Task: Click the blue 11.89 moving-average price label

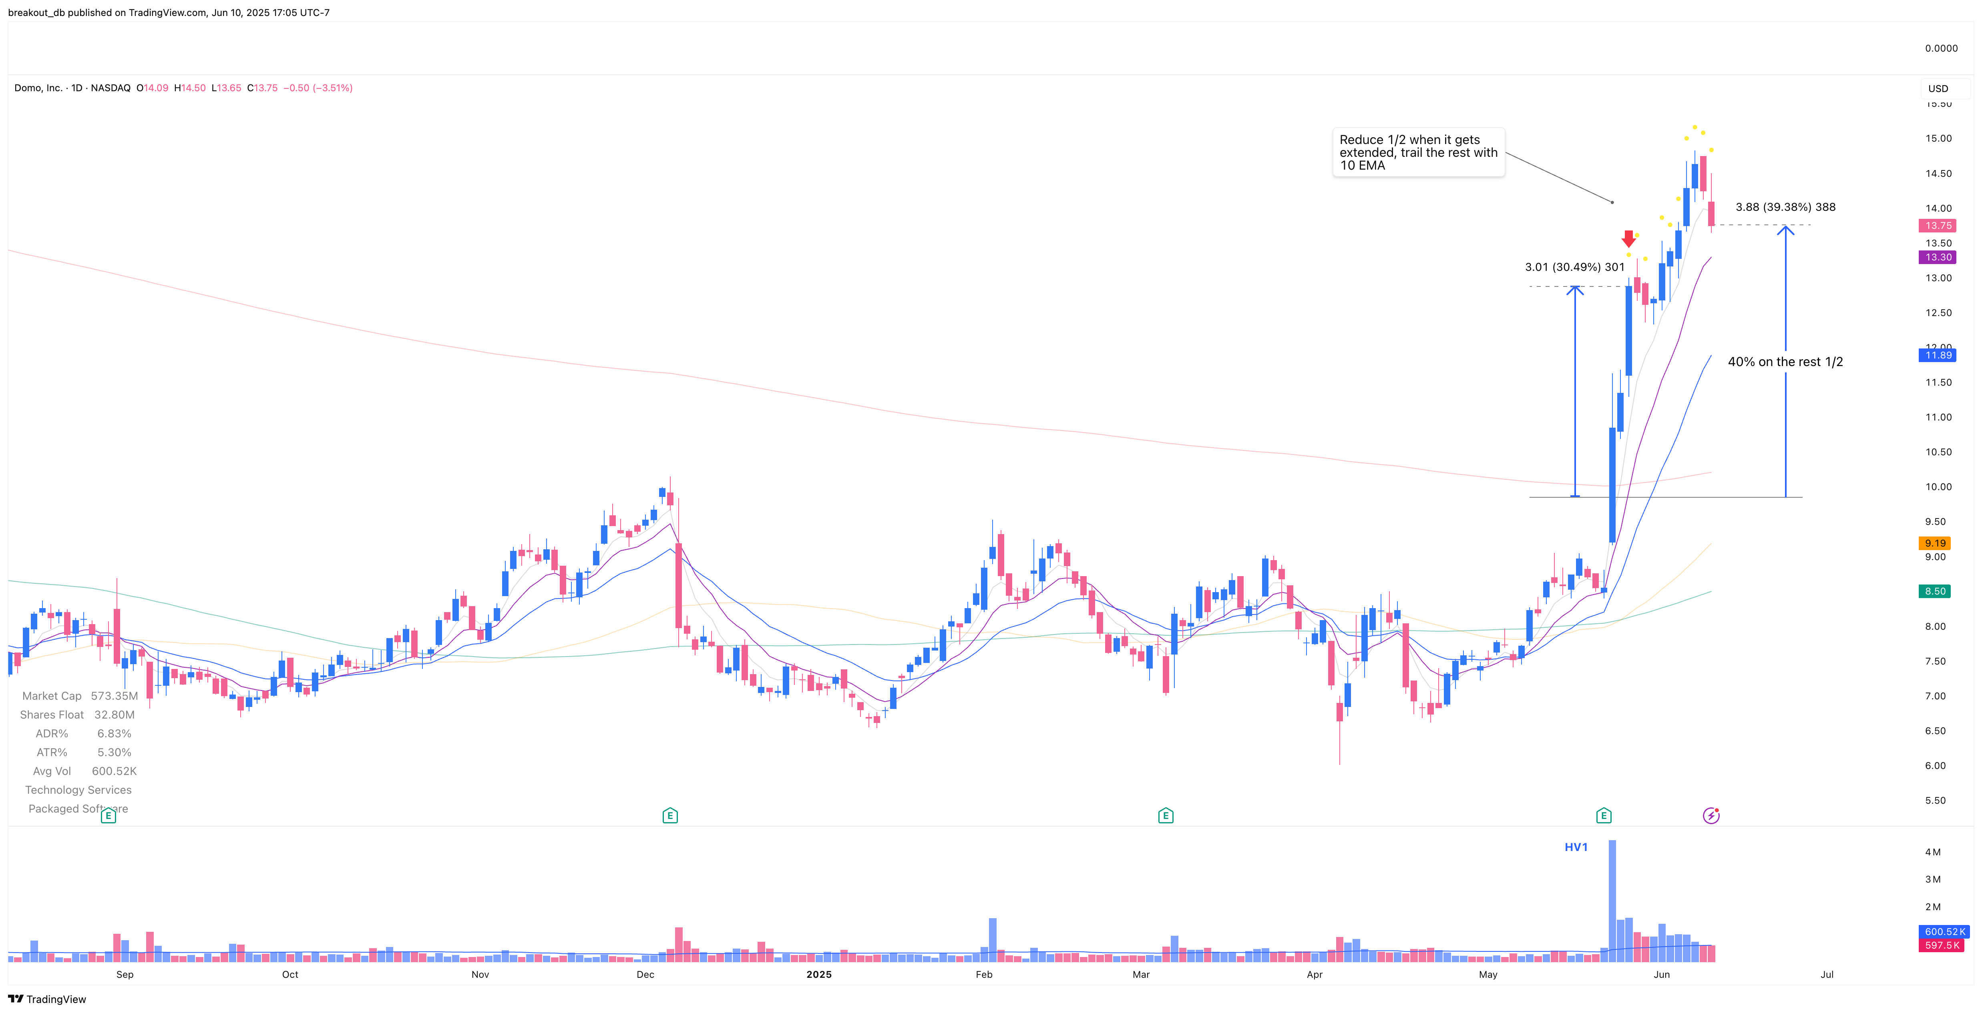Action: 1938,354
